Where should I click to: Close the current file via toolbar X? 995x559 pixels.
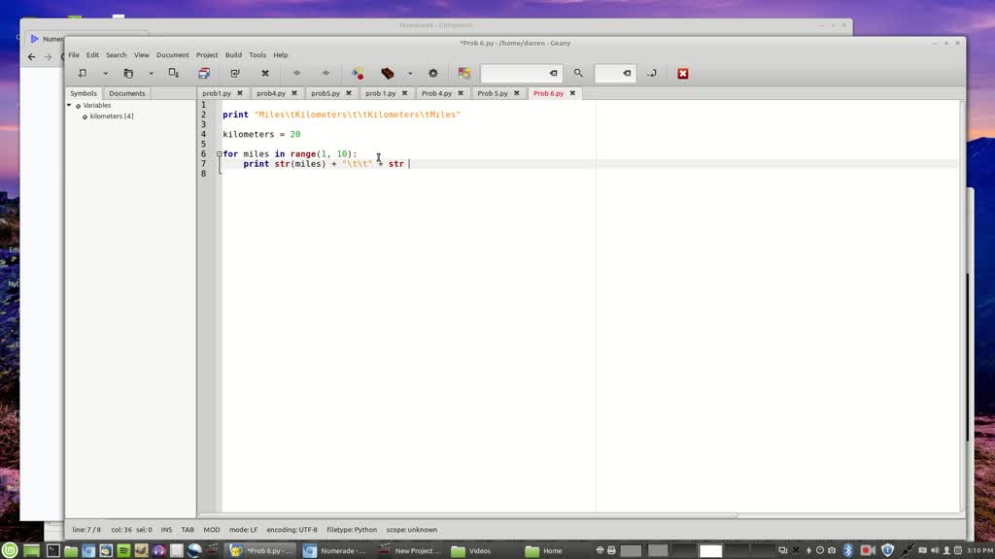265,73
